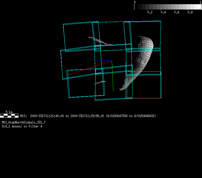The height and width of the screenshot is (178, 202).
Task: Click the MSI time range text
Action: coord(88,116)
